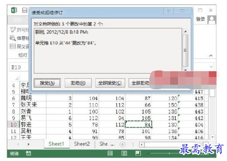Viewport: 227px width, 161px height.
Task: Select row header 6
Action: [x=14, y=98]
